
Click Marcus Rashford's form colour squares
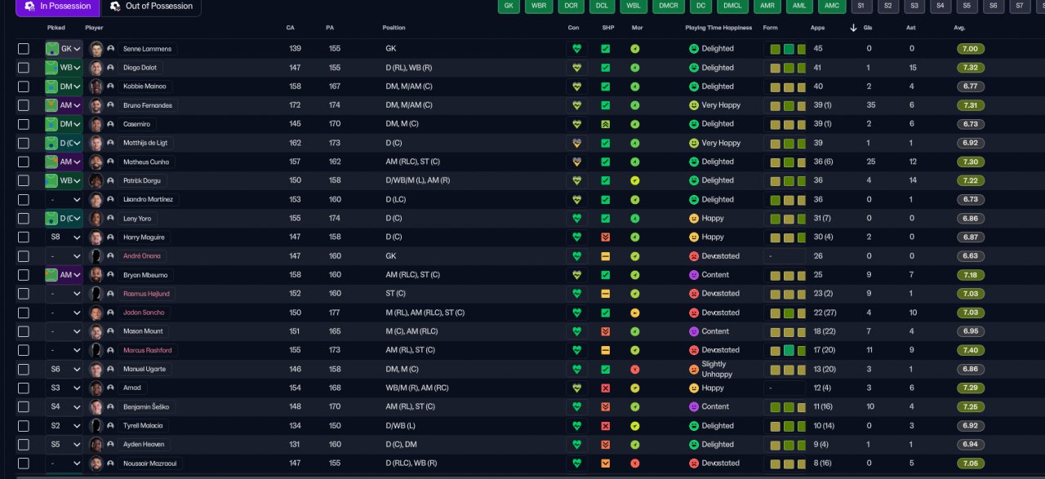[787, 350]
